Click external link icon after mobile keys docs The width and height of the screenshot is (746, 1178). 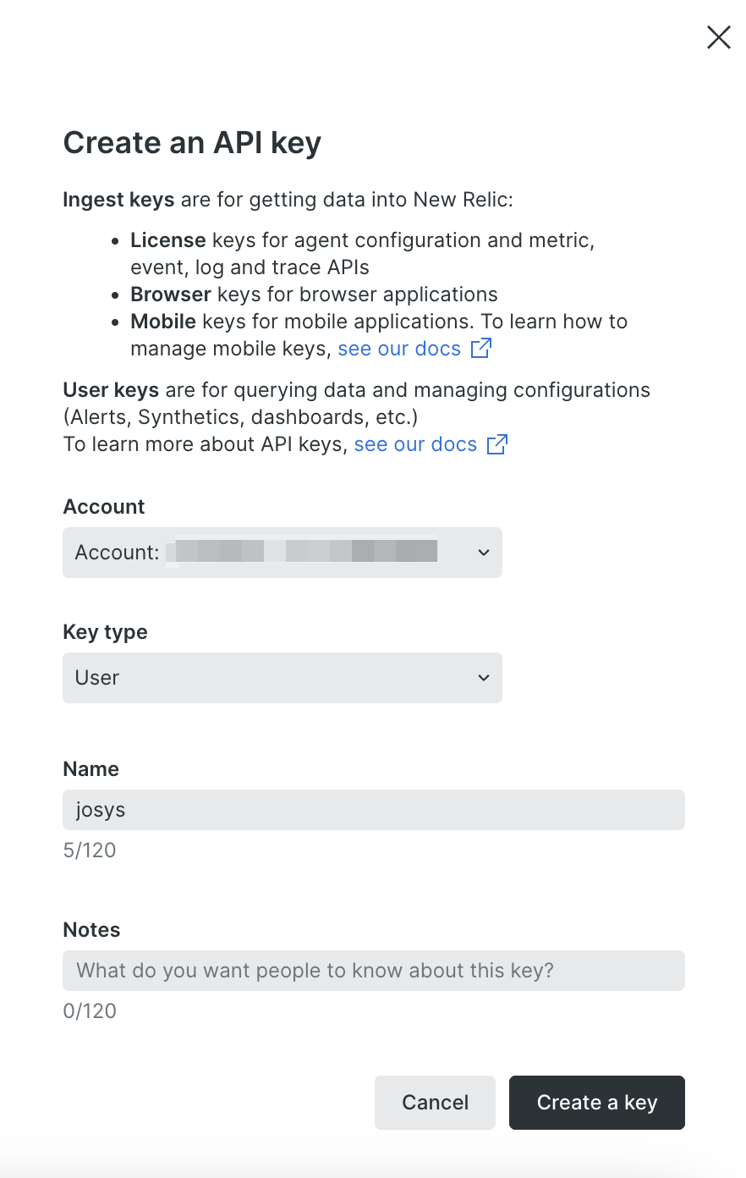[x=480, y=348]
